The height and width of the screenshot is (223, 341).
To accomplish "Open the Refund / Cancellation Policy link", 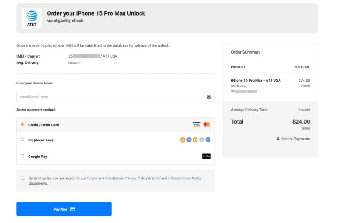I will tap(178, 178).
